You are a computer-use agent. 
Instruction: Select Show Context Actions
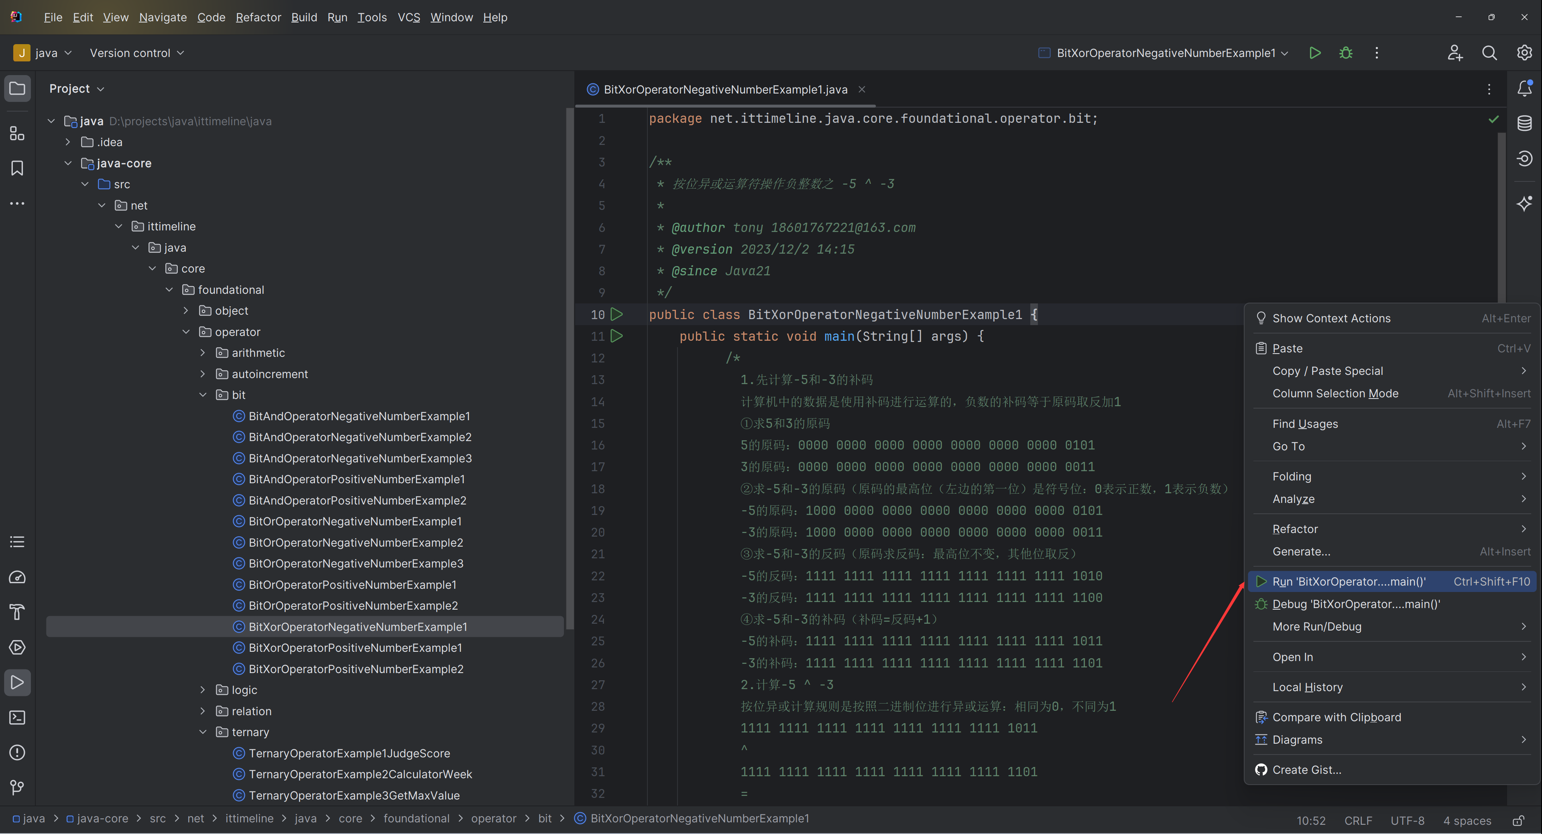coord(1392,319)
